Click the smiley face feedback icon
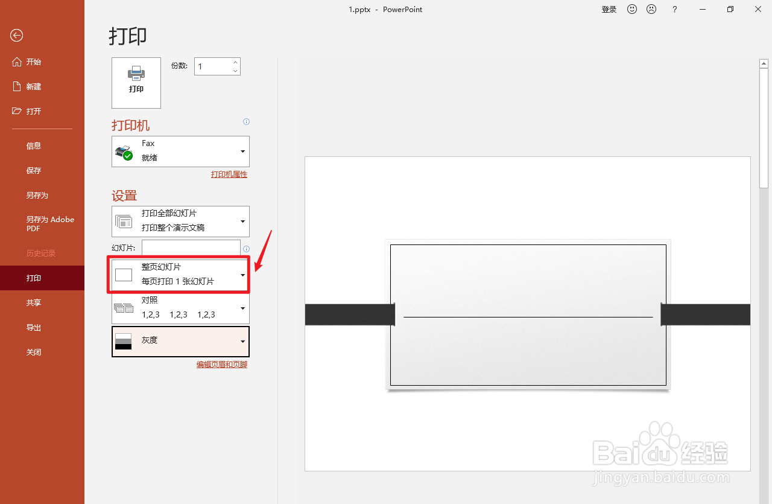 click(x=632, y=9)
